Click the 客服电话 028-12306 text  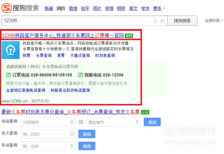104,75
